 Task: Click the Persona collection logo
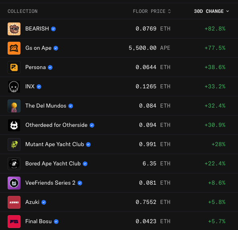(x=14, y=67)
